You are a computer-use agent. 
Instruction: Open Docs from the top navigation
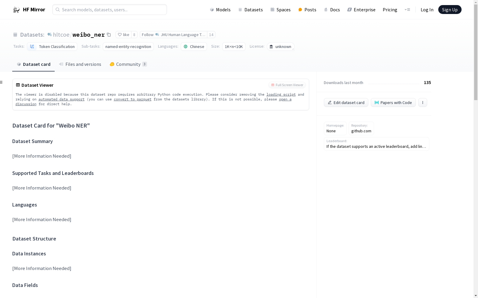[x=332, y=10]
